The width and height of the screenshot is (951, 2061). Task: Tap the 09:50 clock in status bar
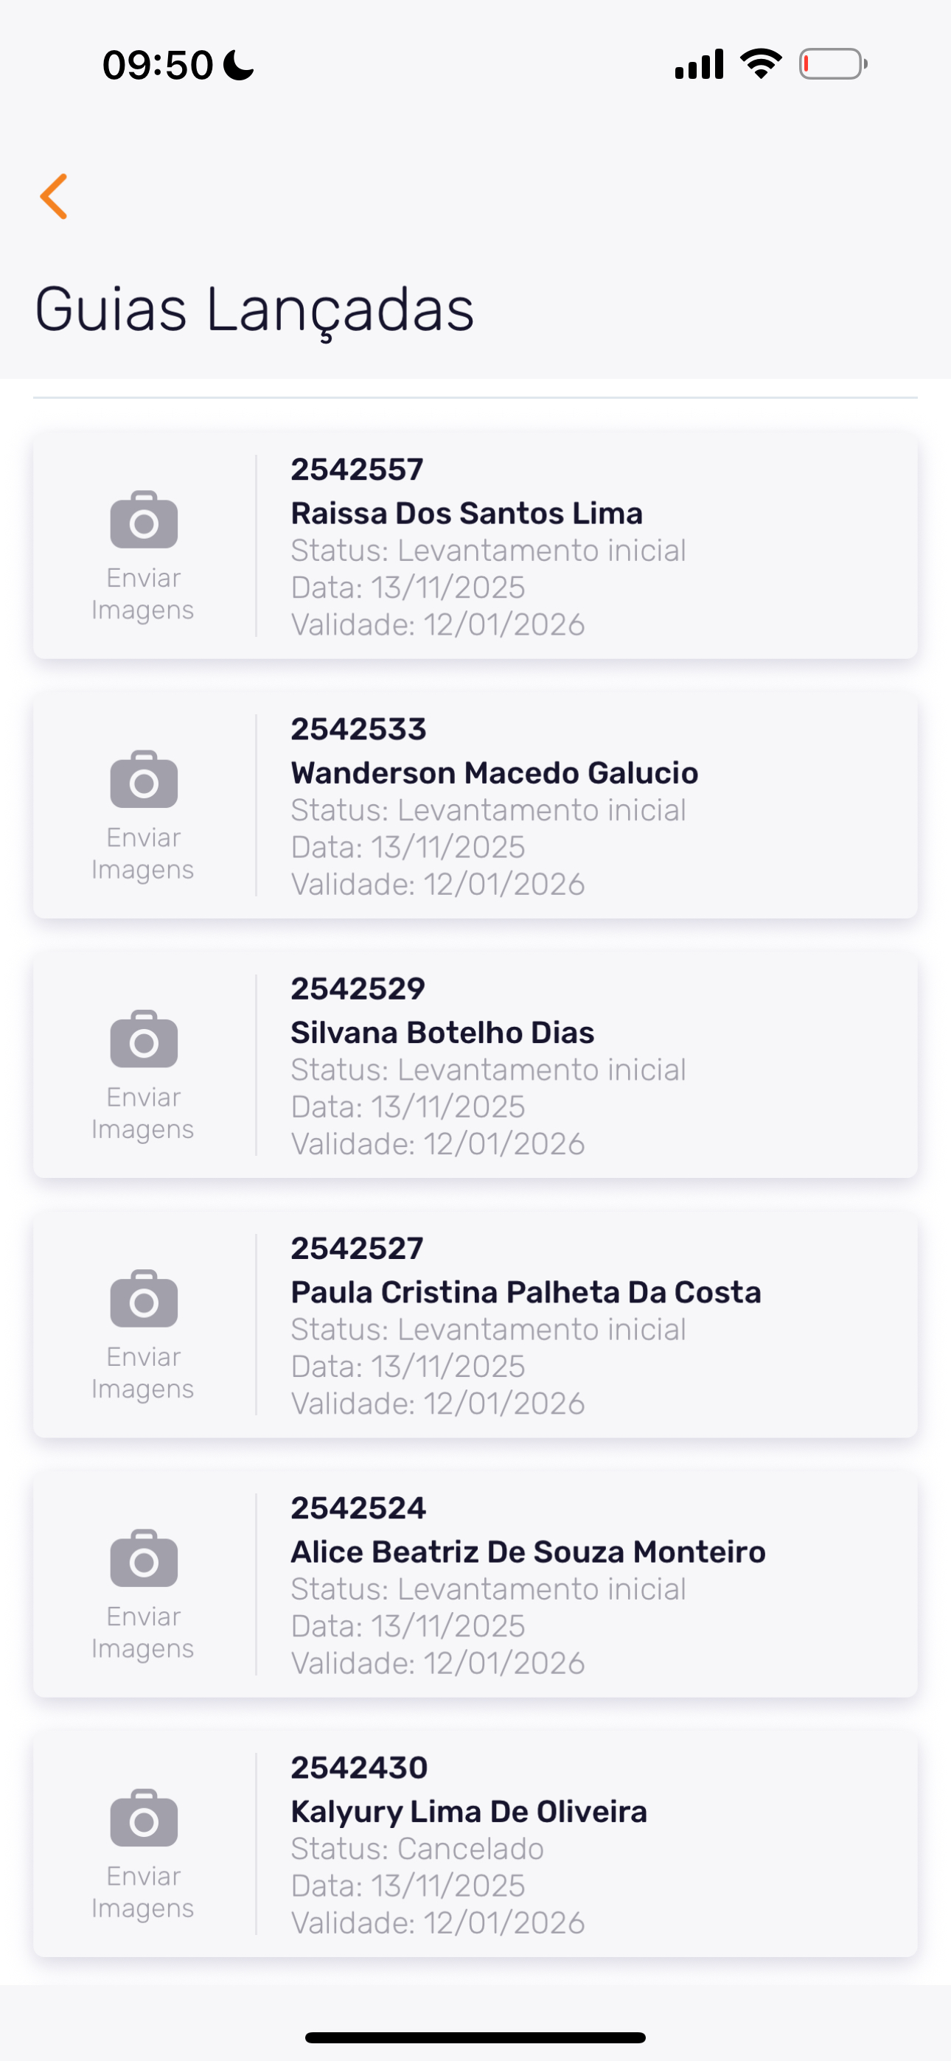(x=158, y=65)
